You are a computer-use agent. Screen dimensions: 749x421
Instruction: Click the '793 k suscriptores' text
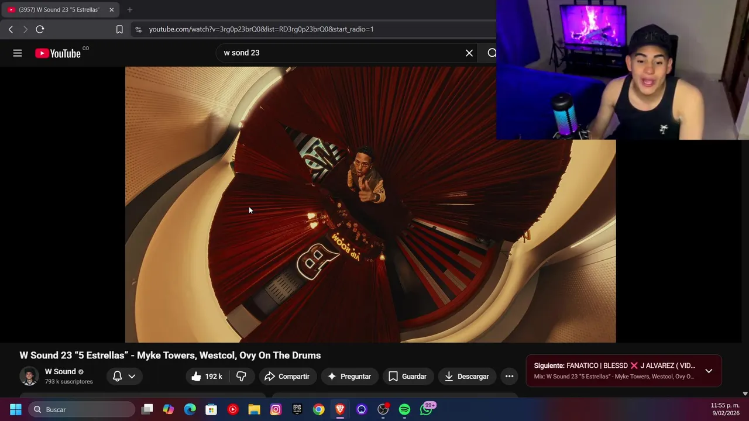69,382
